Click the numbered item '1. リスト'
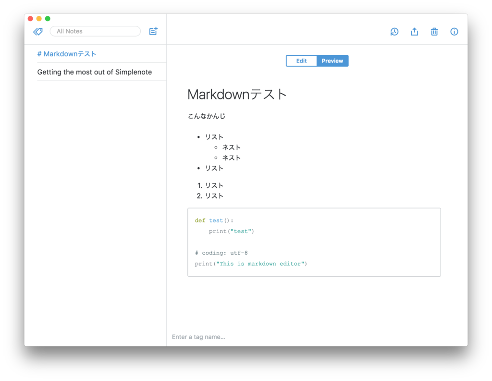Image resolution: width=492 pixels, height=381 pixels. click(210, 185)
